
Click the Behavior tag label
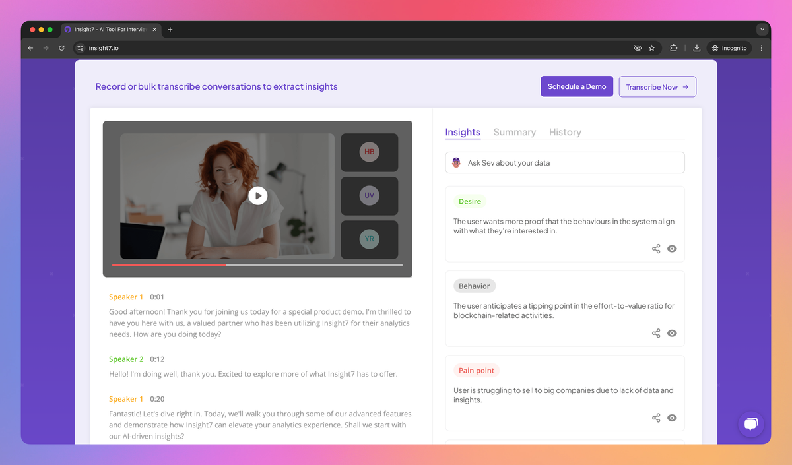coord(475,286)
